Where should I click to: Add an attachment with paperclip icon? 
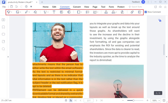(132, 12)
